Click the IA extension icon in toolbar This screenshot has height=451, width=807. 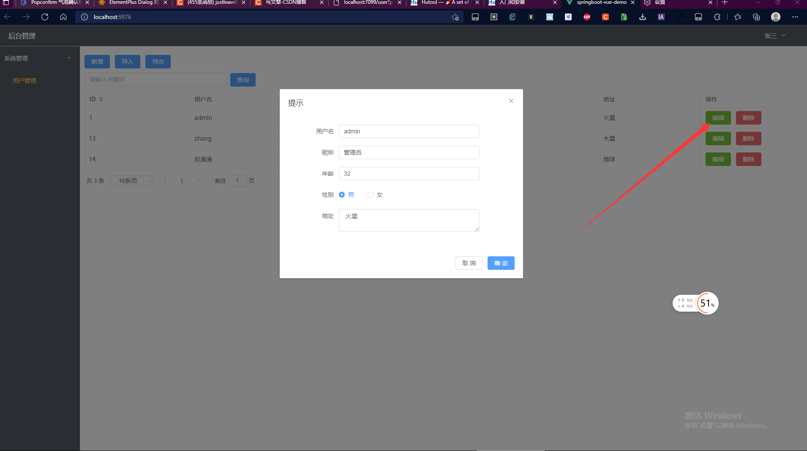660,17
